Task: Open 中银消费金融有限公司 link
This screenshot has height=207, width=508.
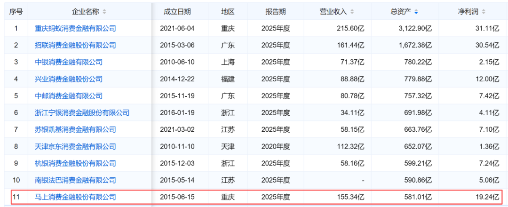Action: [69, 62]
